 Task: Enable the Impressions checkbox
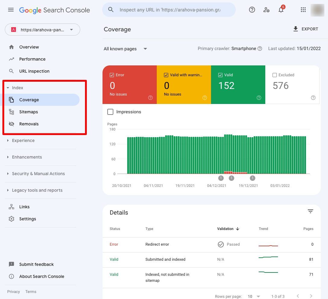click(110, 112)
